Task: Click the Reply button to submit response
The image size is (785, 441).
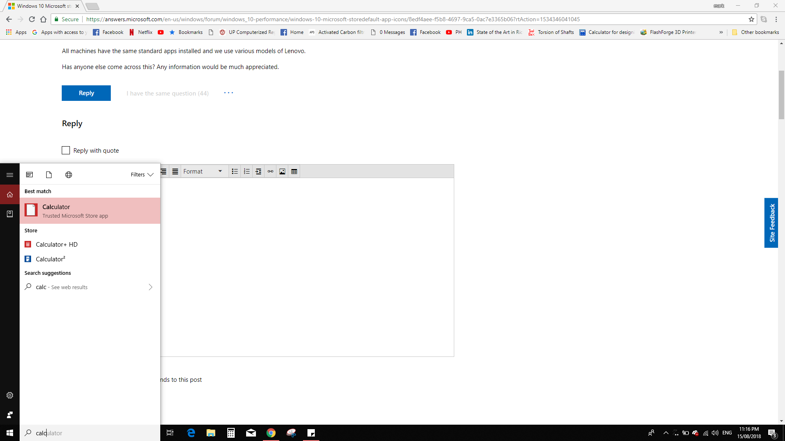Action: [x=86, y=93]
